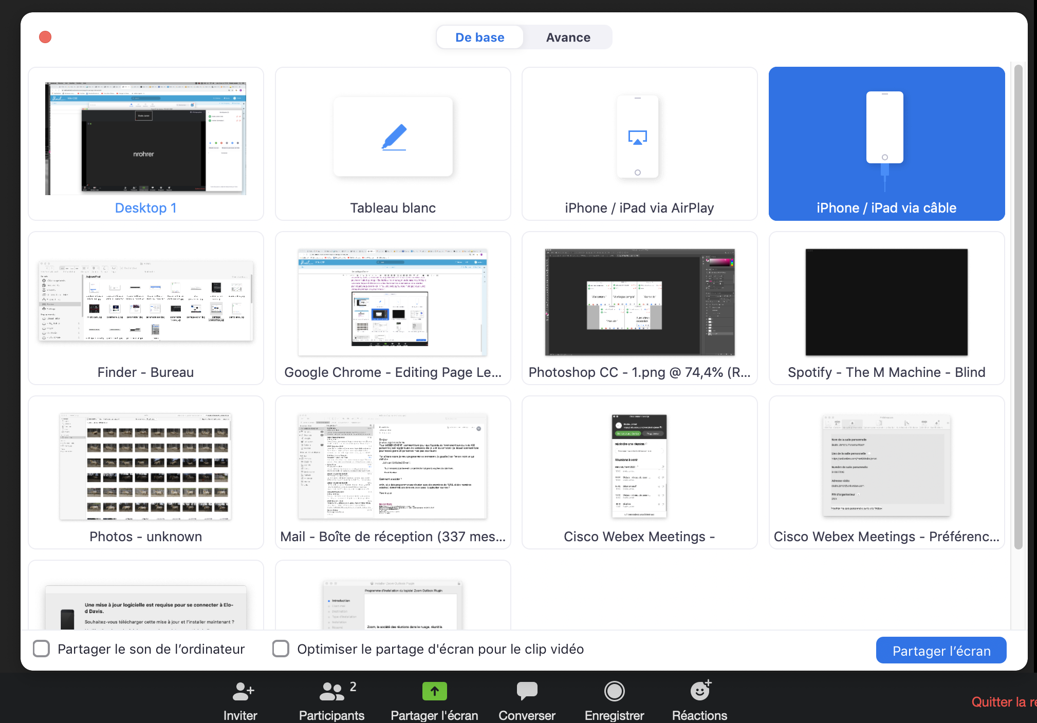Click the red Quitter la réunion link

1002,702
